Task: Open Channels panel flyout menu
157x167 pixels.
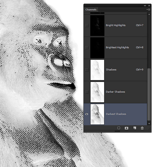Action: tap(148, 9)
